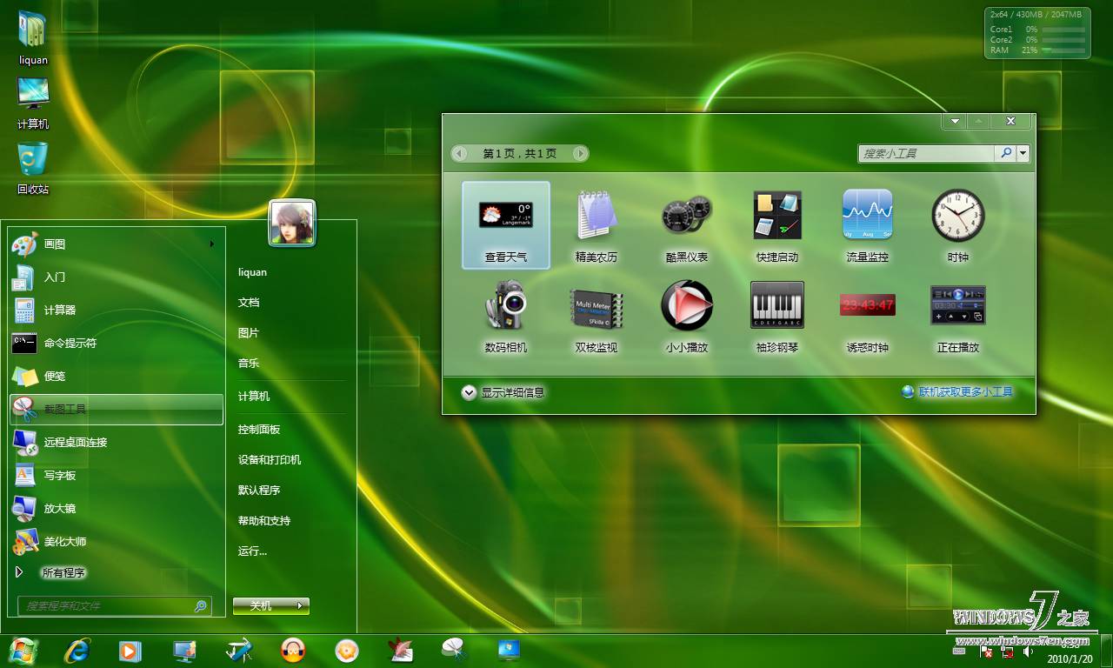Select the 查看天气 weather gadget

point(505,225)
